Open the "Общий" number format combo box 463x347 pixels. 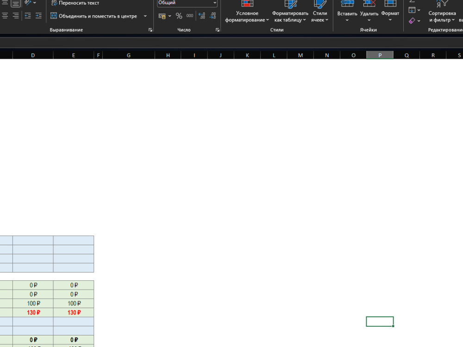187,3
